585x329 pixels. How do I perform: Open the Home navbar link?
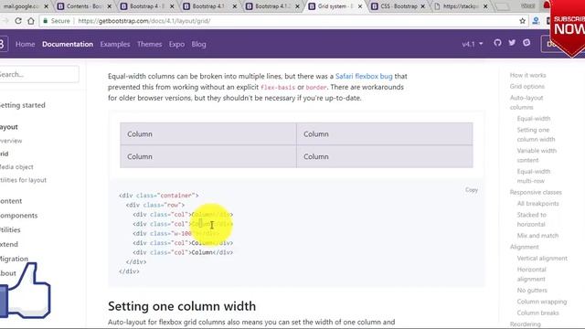(25, 44)
